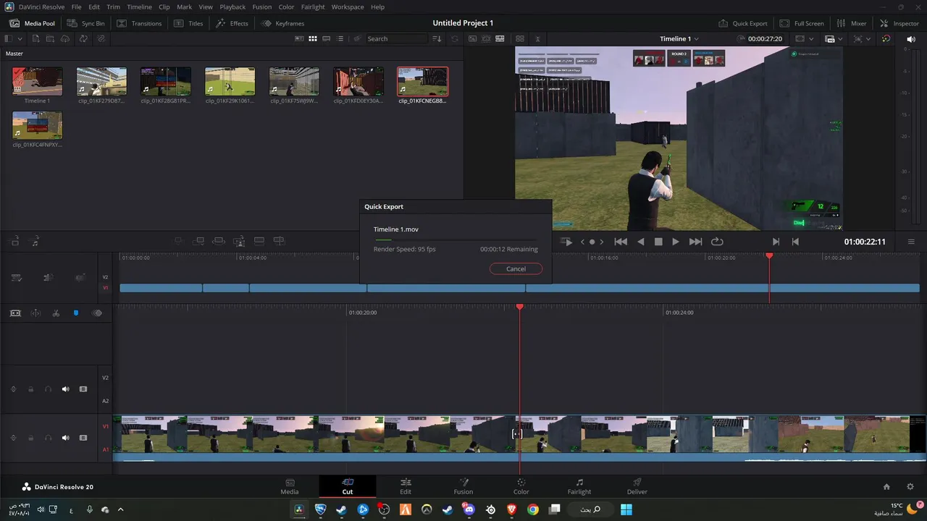Open the Titles panel
The height and width of the screenshot is (521, 927).
click(x=188, y=23)
